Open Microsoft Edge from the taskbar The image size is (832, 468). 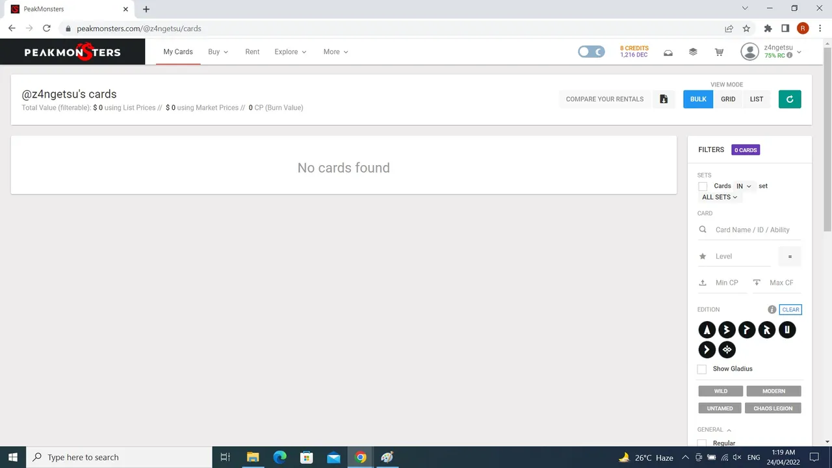click(279, 457)
